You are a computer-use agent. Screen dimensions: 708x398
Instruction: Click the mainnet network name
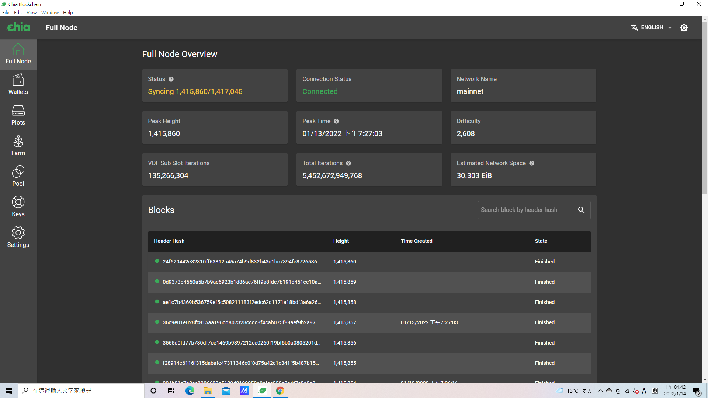pyautogui.click(x=470, y=92)
